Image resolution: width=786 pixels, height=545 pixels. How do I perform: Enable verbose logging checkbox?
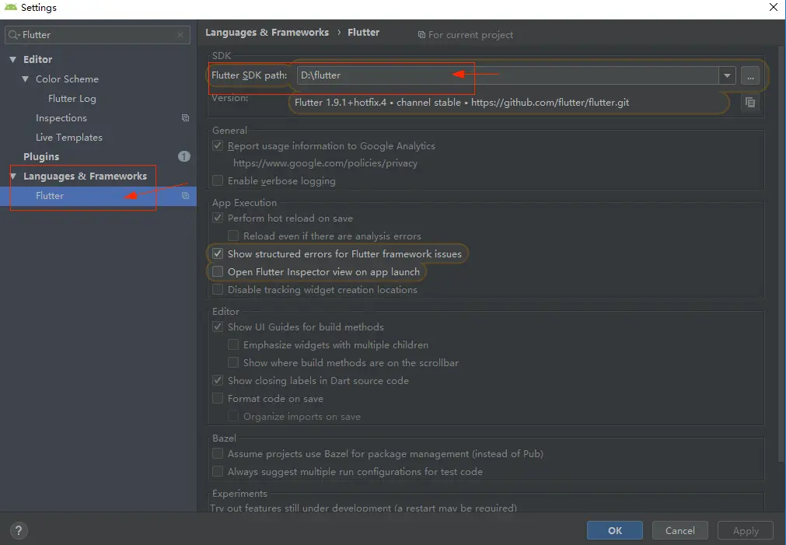(218, 180)
